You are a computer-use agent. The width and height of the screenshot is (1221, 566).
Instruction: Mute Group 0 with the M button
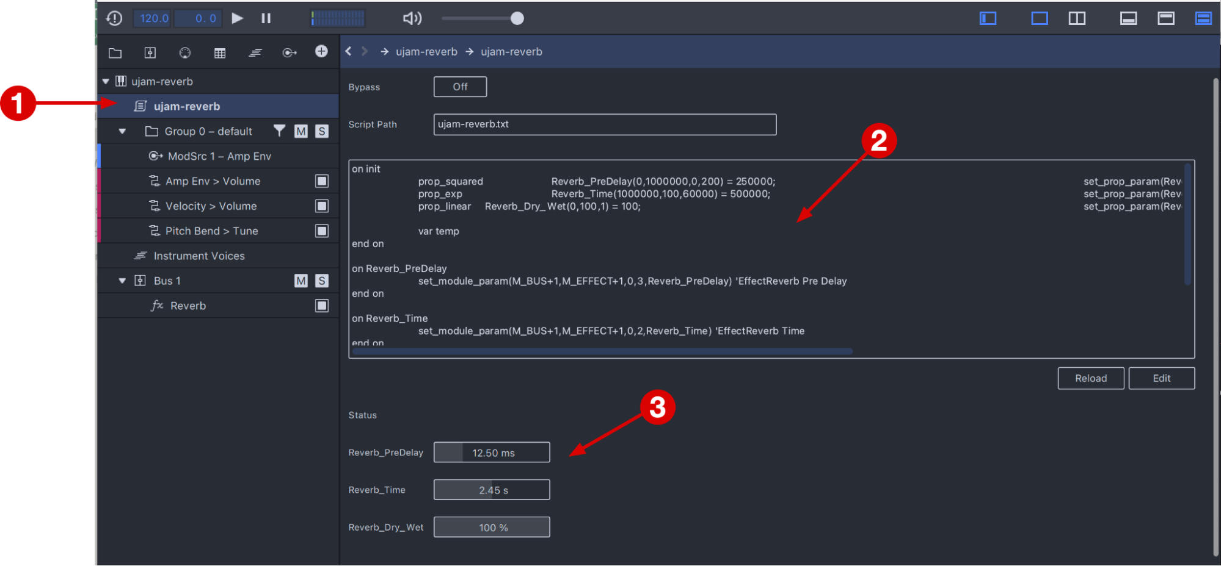(301, 131)
